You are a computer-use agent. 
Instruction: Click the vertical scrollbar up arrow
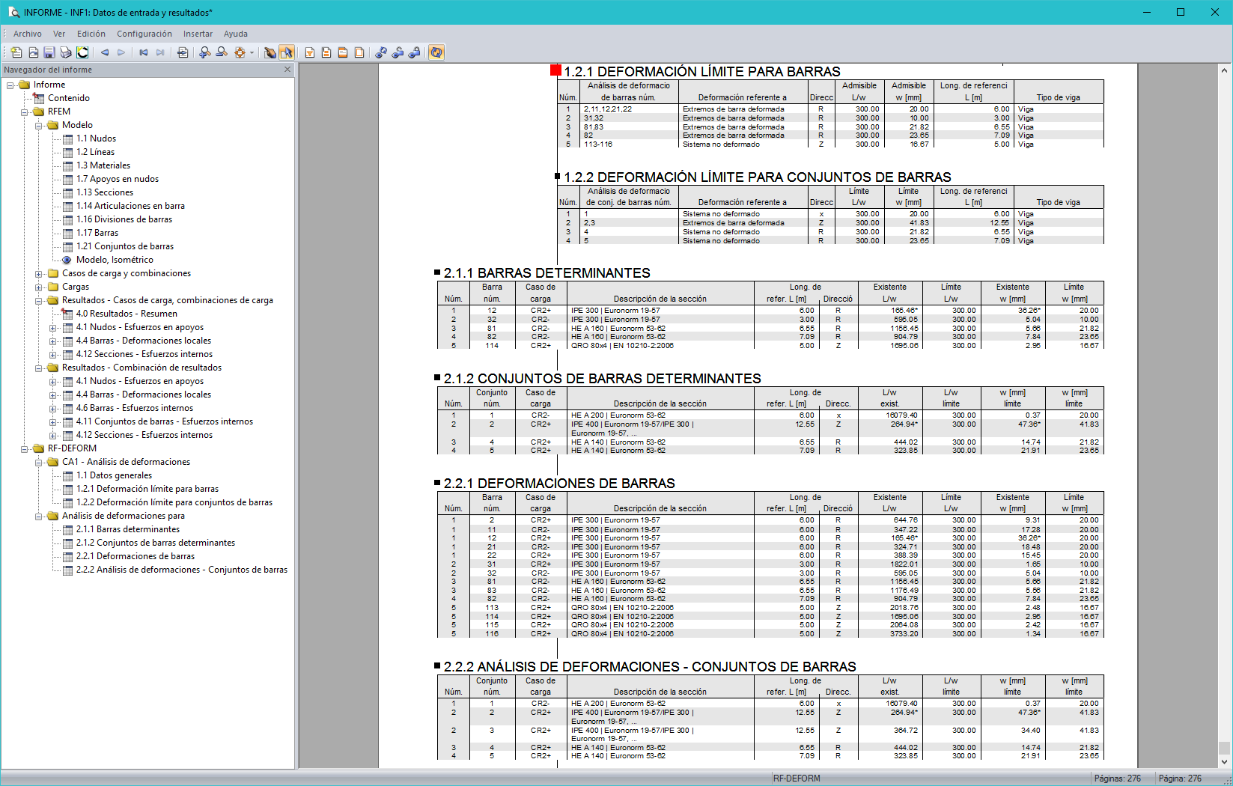[1224, 70]
